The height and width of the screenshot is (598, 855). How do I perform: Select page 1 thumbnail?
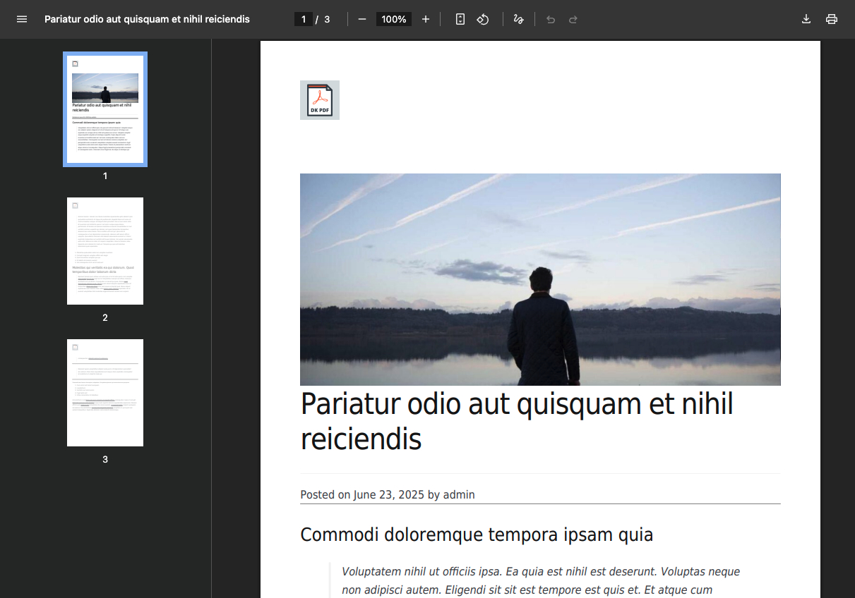(105, 109)
